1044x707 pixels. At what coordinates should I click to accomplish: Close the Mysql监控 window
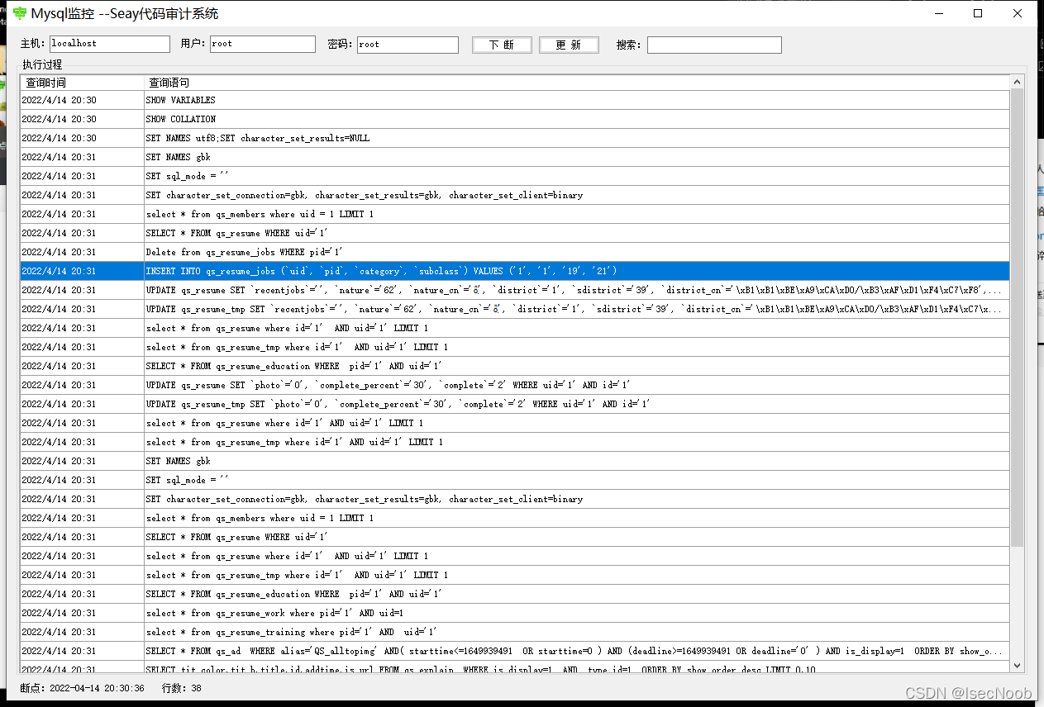click(1018, 13)
